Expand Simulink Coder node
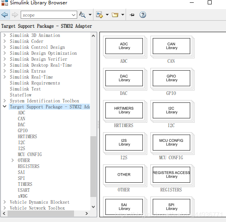Viewport: 226px width, 222px height. tap(5, 41)
